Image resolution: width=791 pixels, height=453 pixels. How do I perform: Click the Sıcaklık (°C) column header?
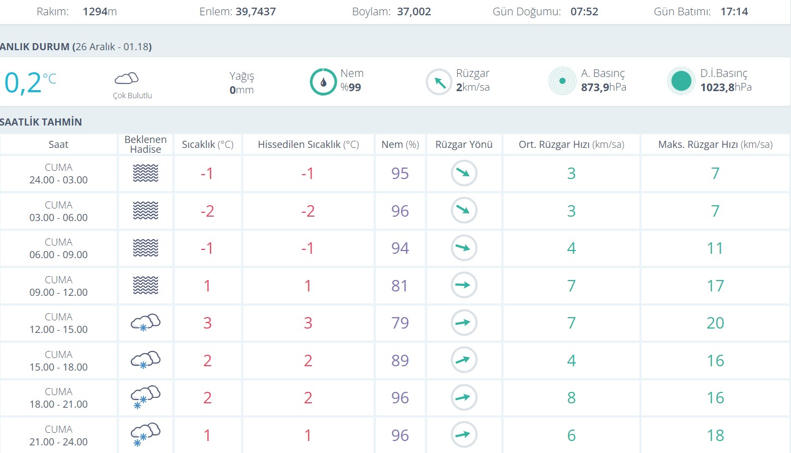tap(207, 145)
